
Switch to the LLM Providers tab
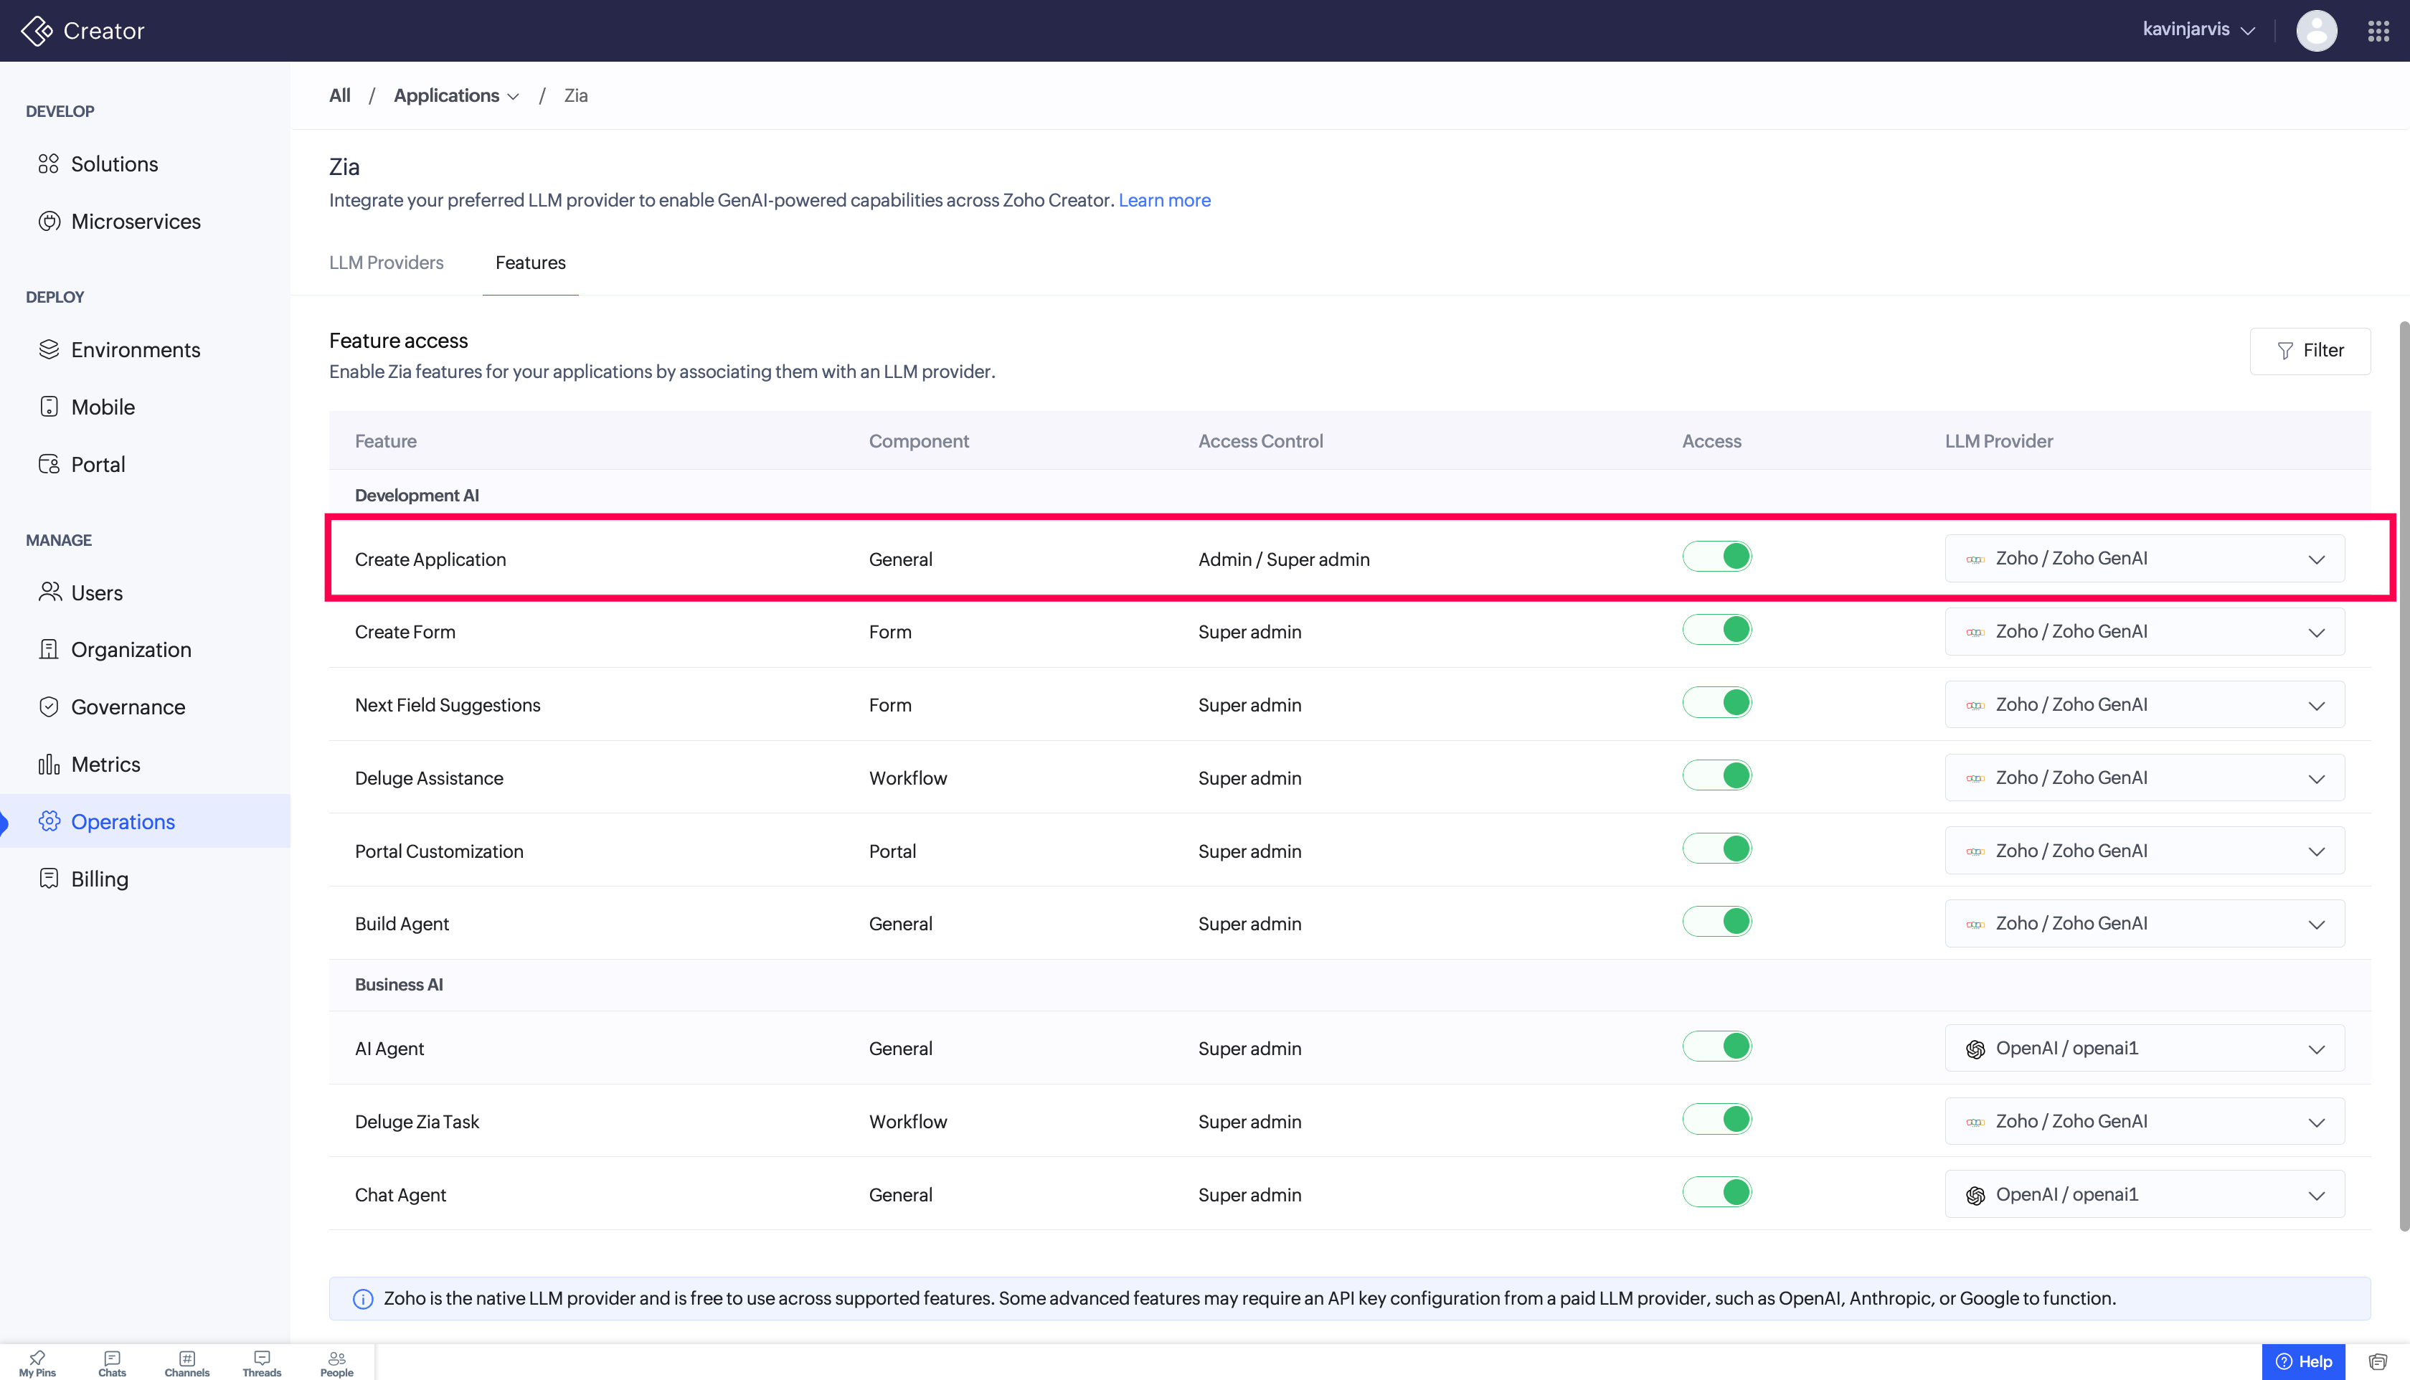coord(386,263)
